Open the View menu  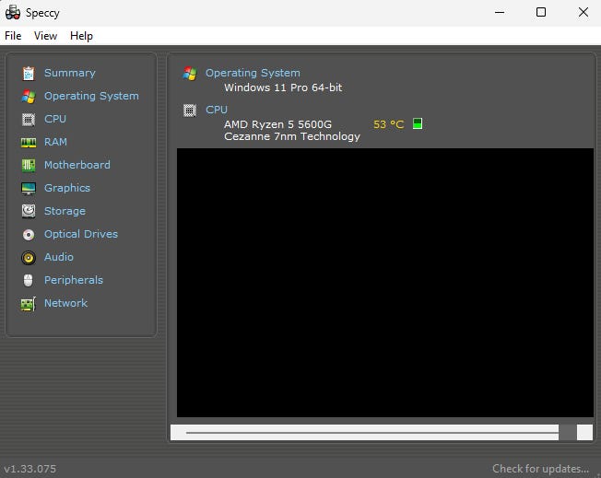click(x=45, y=36)
